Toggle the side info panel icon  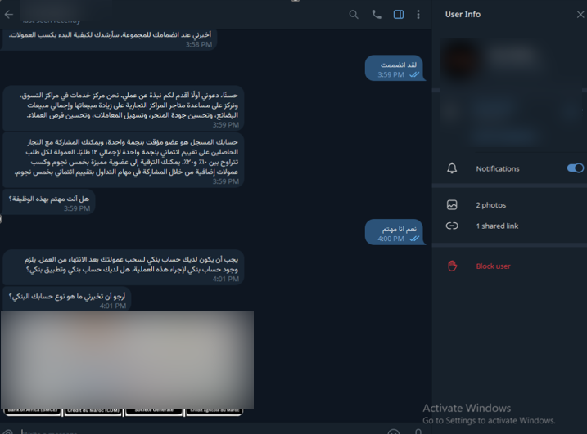399,15
